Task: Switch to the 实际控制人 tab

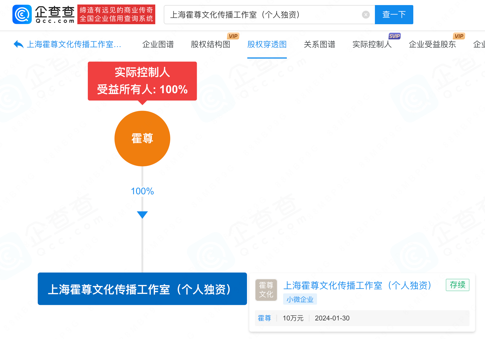Action: pyautogui.click(x=372, y=44)
